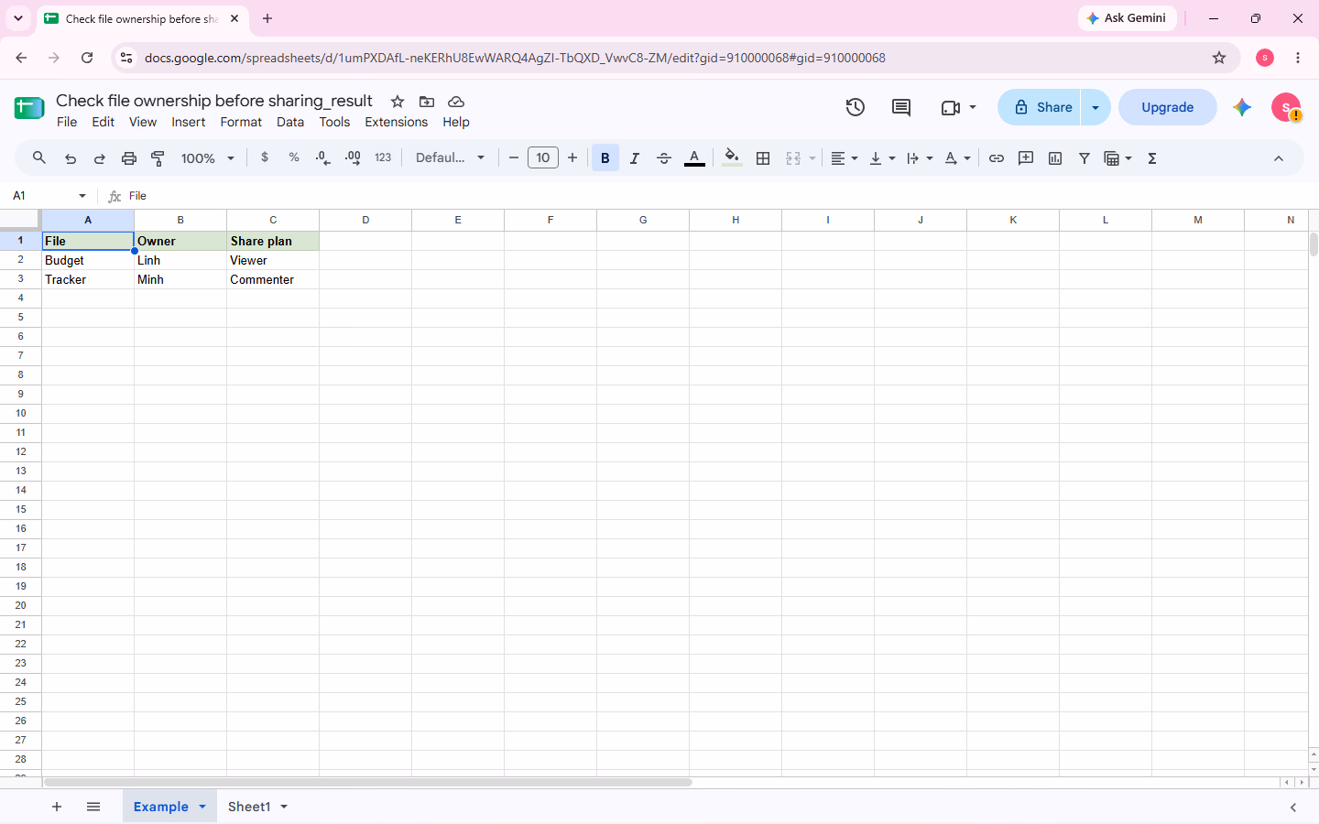
Task: Switch to the Sheet1 tab
Action: coord(249,807)
